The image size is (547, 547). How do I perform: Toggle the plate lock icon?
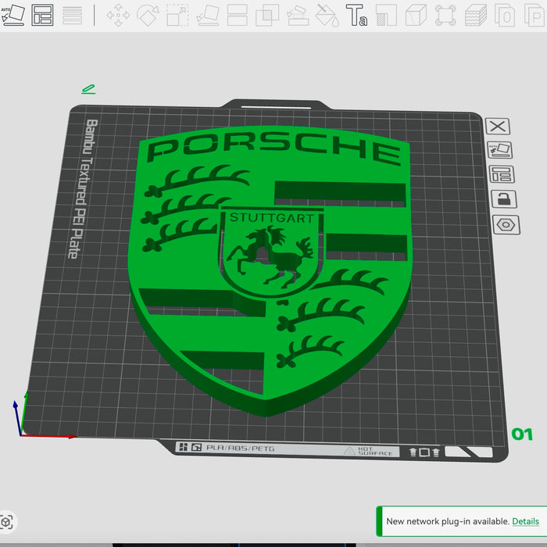pos(504,199)
